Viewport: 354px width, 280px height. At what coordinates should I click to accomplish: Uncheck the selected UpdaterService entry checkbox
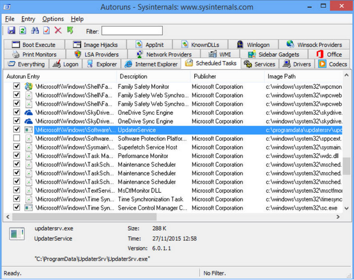click(17, 129)
